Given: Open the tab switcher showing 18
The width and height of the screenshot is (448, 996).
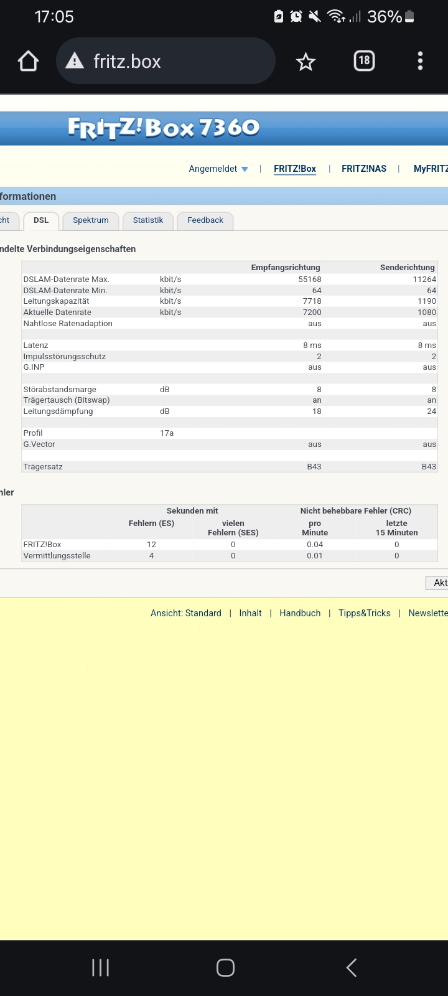Looking at the screenshot, I should point(364,60).
